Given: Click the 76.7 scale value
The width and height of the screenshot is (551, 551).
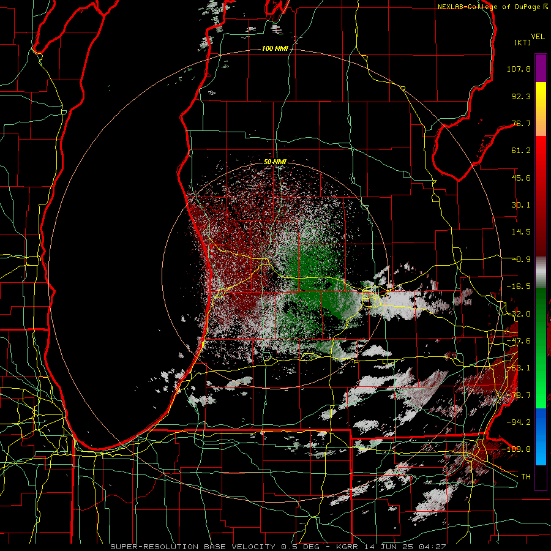Looking at the screenshot, I should (x=521, y=123).
